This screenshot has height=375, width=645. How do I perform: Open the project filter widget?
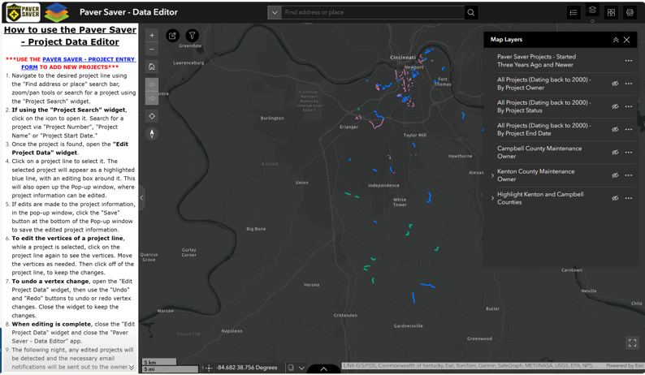click(193, 36)
